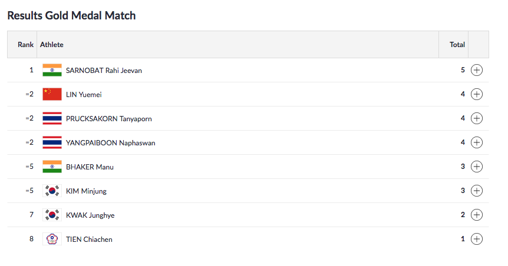Click Korea flag next to KIM Minjung
Viewport: 508px width, 266px height.
point(52,191)
